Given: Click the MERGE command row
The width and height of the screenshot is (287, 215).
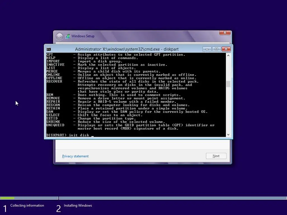Looking at the screenshot, I should 103,71.
